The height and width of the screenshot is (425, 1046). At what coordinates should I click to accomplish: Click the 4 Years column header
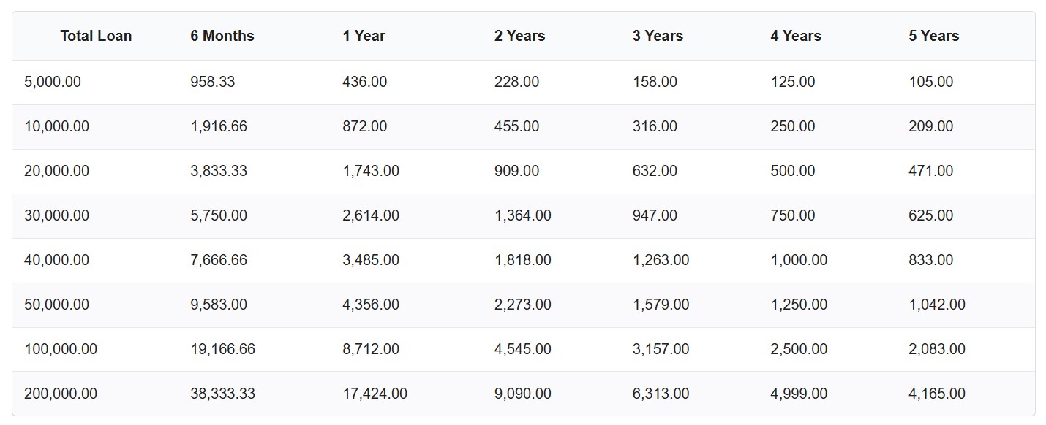point(795,36)
